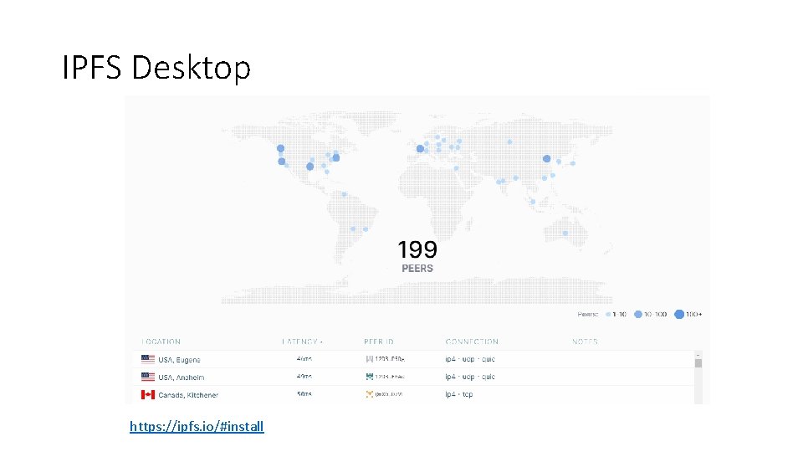Viewport: 803px width, 452px height.
Task: Select the 'Canada, Kitchener' location cell
Action: (188, 395)
